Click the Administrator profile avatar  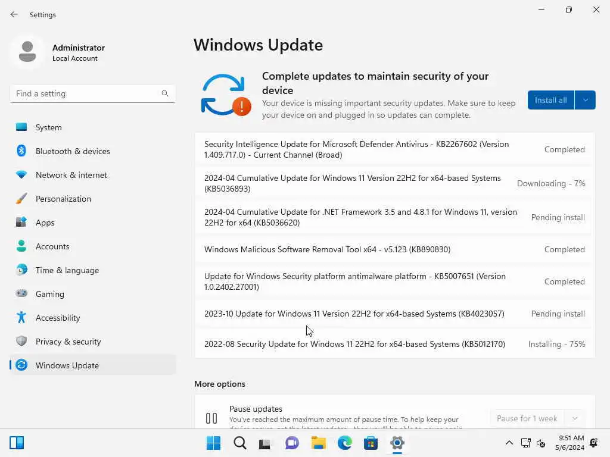(27, 52)
